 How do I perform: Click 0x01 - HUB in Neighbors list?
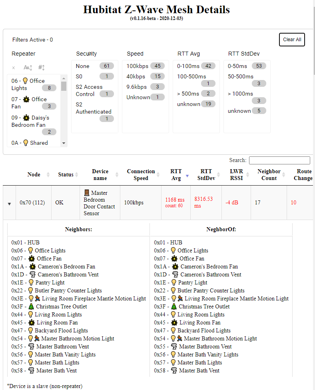click(25, 242)
